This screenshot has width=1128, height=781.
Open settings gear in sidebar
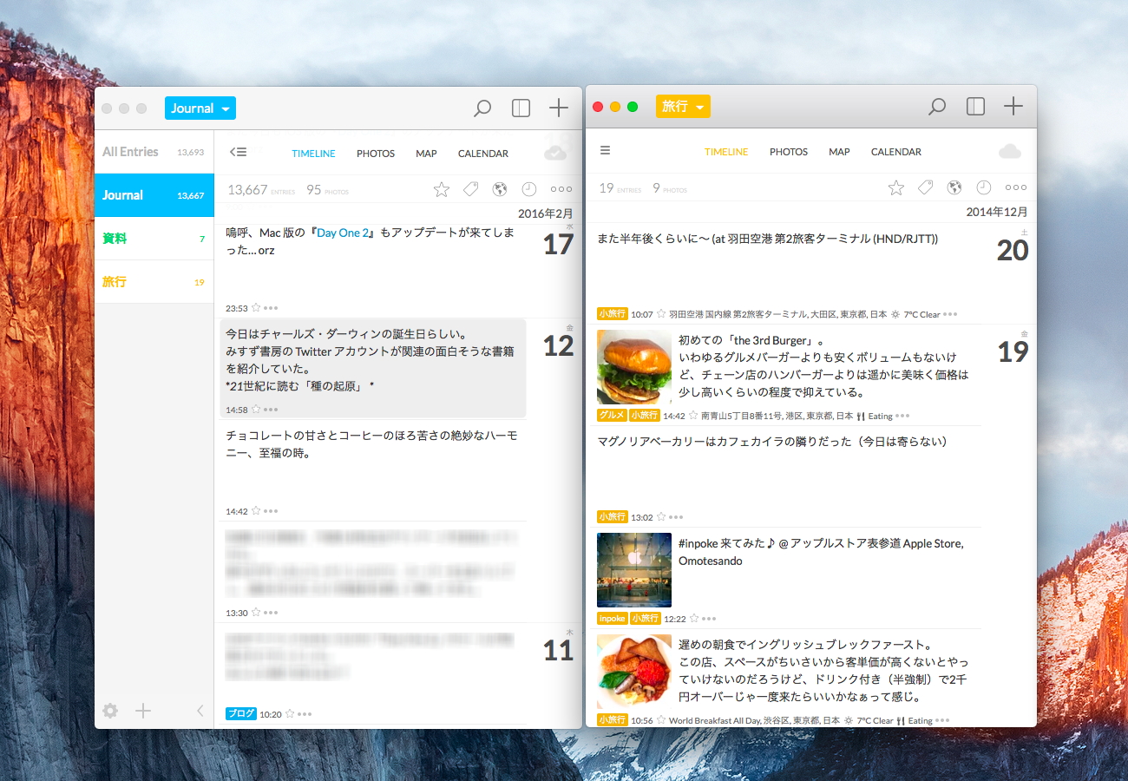(x=110, y=711)
